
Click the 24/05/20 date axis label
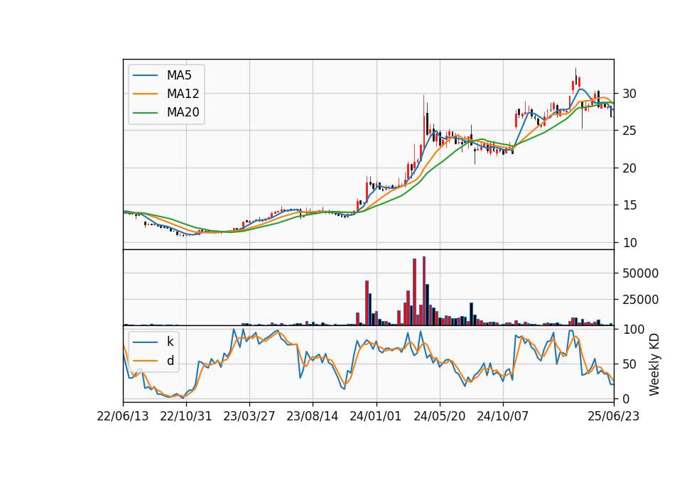click(439, 416)
